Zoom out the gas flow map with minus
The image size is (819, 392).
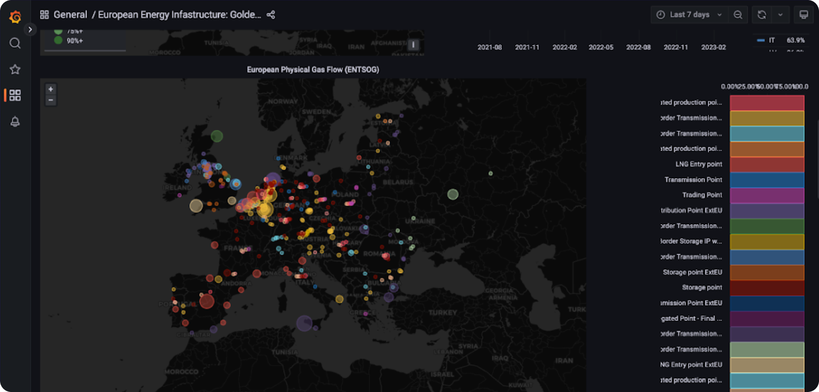pos(51,100)
